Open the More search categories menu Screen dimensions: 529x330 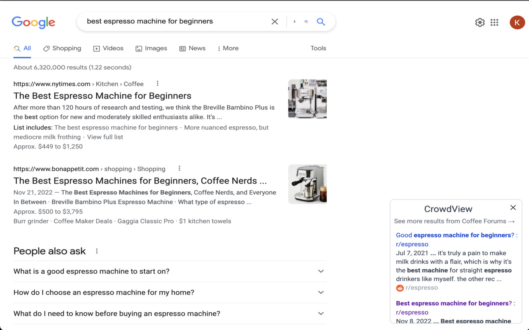tap(228, 48)
